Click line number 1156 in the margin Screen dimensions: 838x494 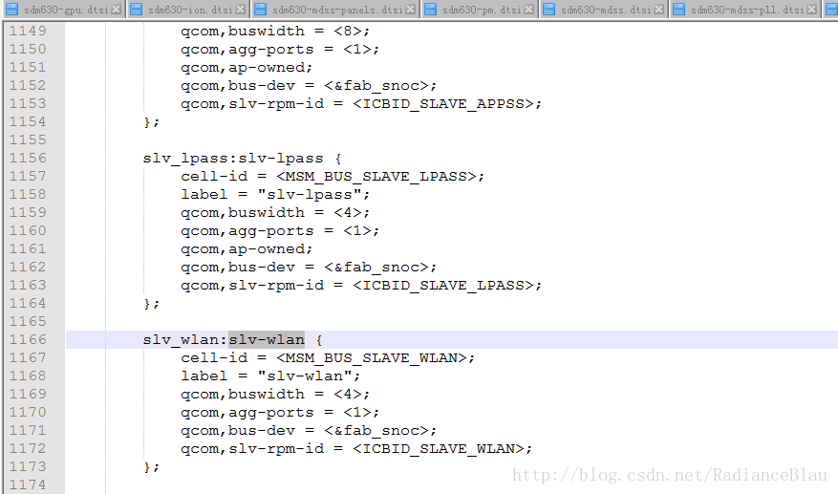coord(28,159)
